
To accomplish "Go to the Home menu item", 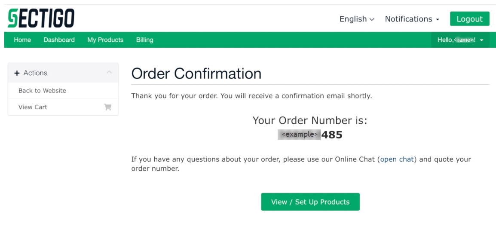I will (x=22, y=40).
